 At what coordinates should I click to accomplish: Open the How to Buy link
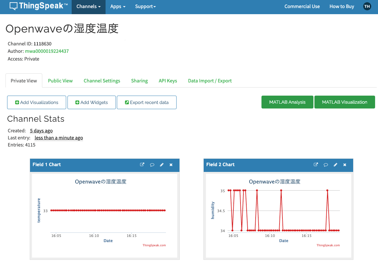pos(342,6)
